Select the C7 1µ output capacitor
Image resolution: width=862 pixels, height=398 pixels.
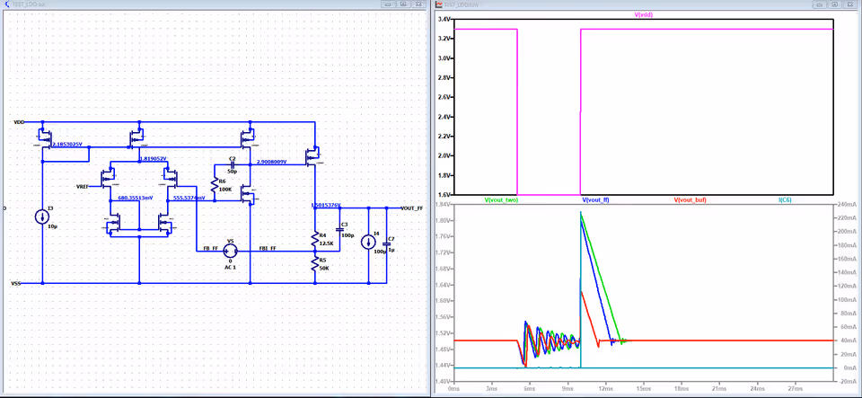[x=386, y=242]
